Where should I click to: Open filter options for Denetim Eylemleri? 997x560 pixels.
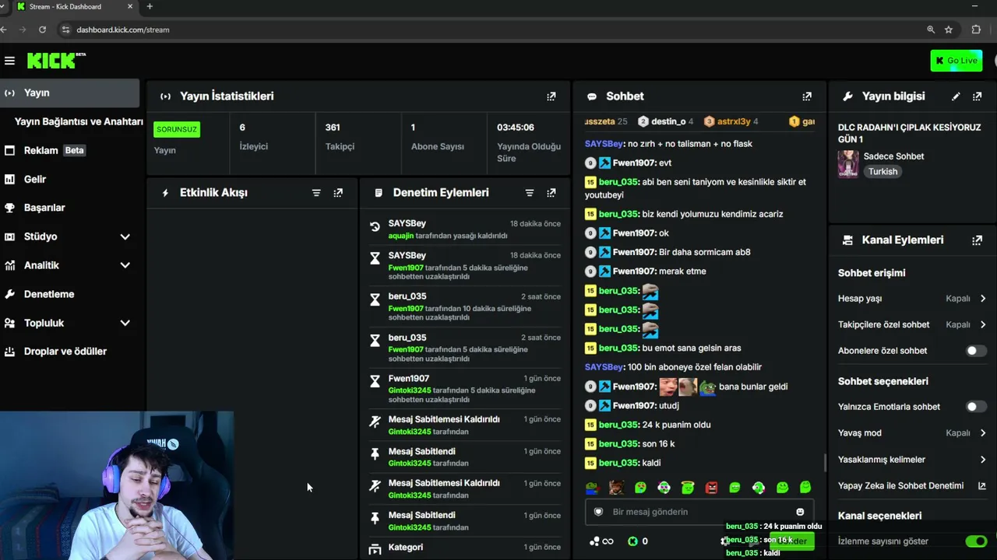click(x=530, y=193)
